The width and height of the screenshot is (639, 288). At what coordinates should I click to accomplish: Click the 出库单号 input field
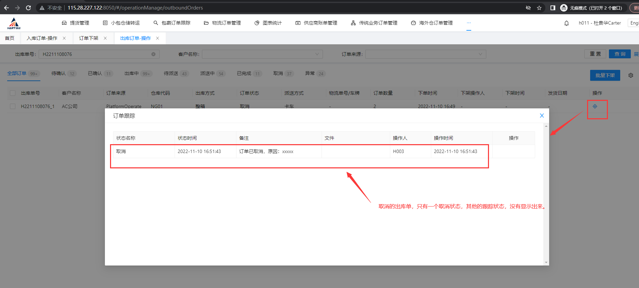point(96,54)
